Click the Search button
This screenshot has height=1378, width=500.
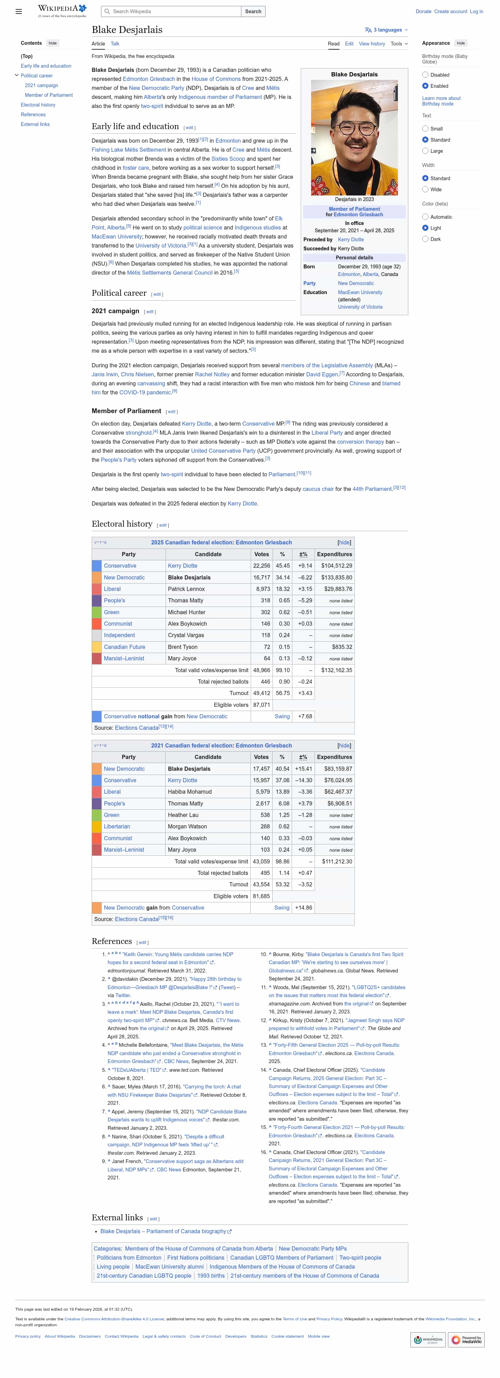[253, 11]
